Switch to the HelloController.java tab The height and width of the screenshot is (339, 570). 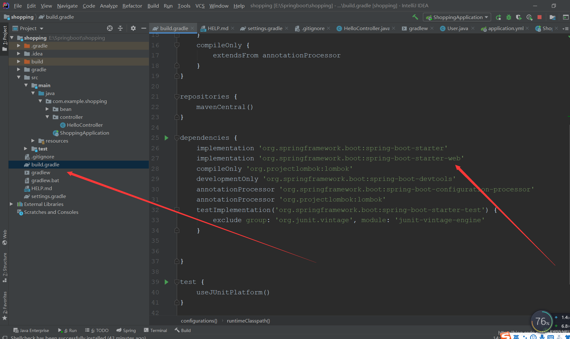(367, 28)
